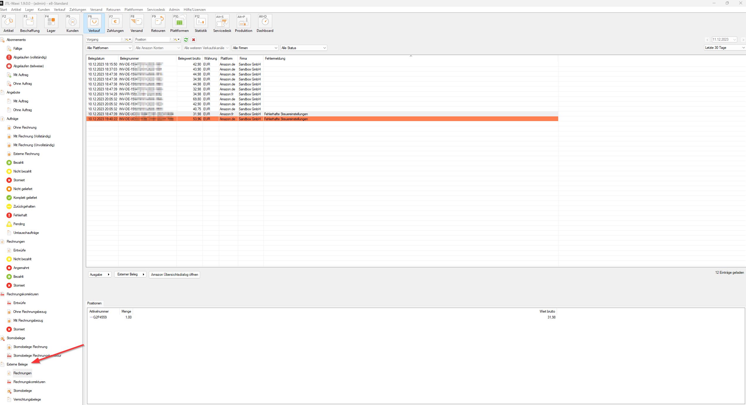Image resolution: width=746 pixels, height=405 pixels.
Task: Open the Alle Firmen dropdown
Action: click(x=255, y=48)
